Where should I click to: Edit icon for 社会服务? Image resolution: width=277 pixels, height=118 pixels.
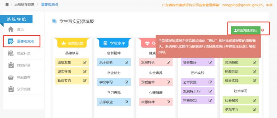click(x=255, y=100)
